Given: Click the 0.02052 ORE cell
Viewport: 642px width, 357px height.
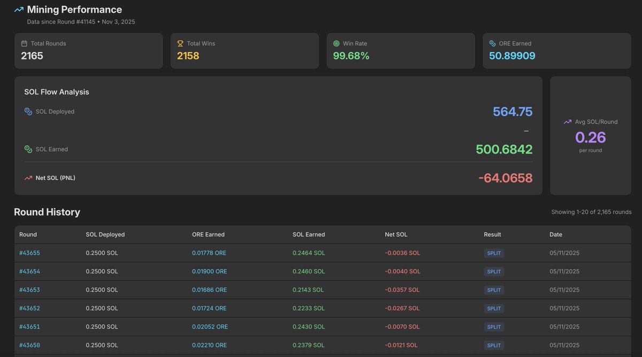Looking at the screenshot, I should click(210, 327).
